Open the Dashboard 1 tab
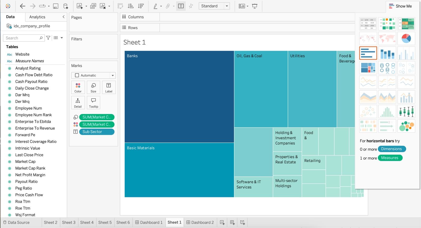This screenshot has height=228, width=421. pos(149,222)
